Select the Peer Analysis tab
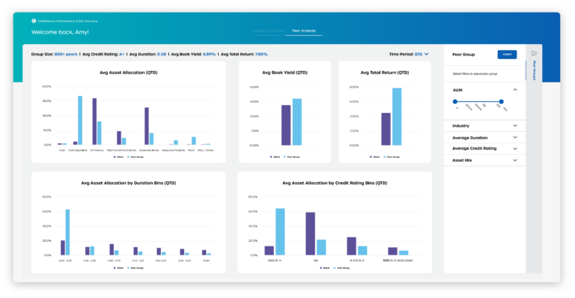The width and height of the screenshot is (575, 298). coord(304,31)
